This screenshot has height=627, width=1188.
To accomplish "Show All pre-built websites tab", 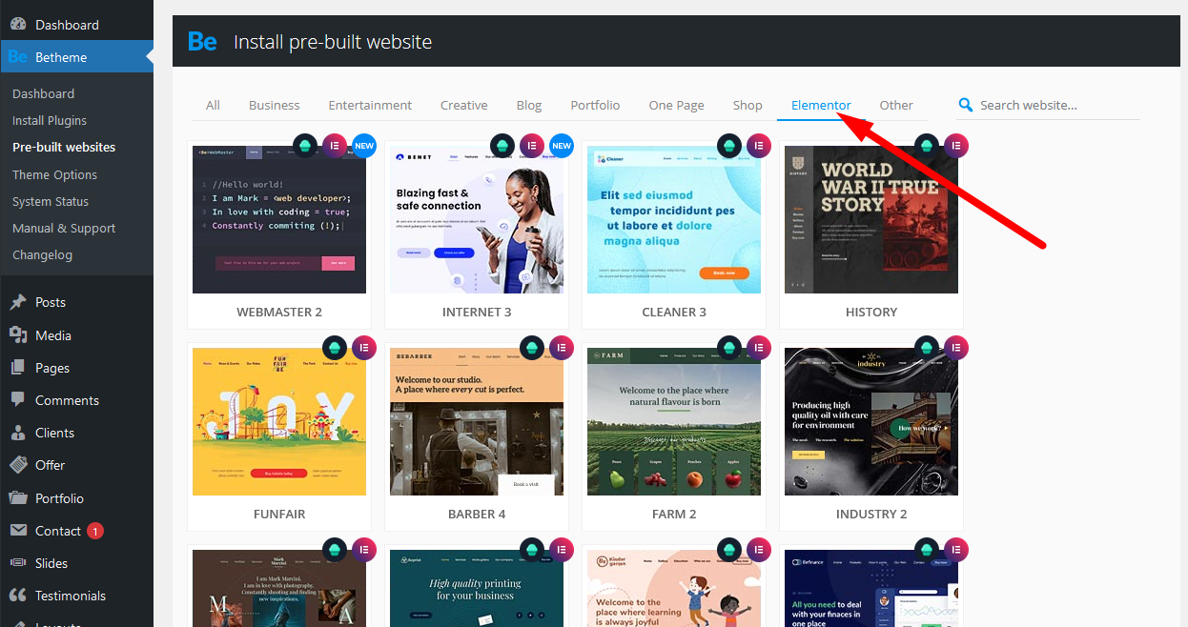I will click(213, 106).
